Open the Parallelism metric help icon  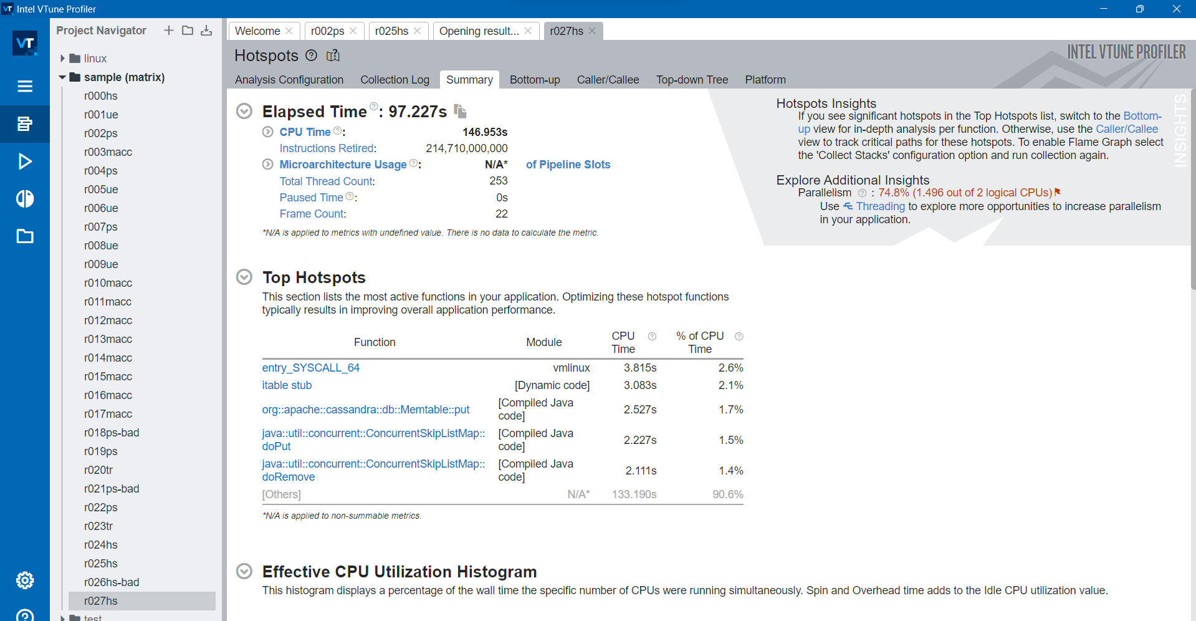point(863,193)
